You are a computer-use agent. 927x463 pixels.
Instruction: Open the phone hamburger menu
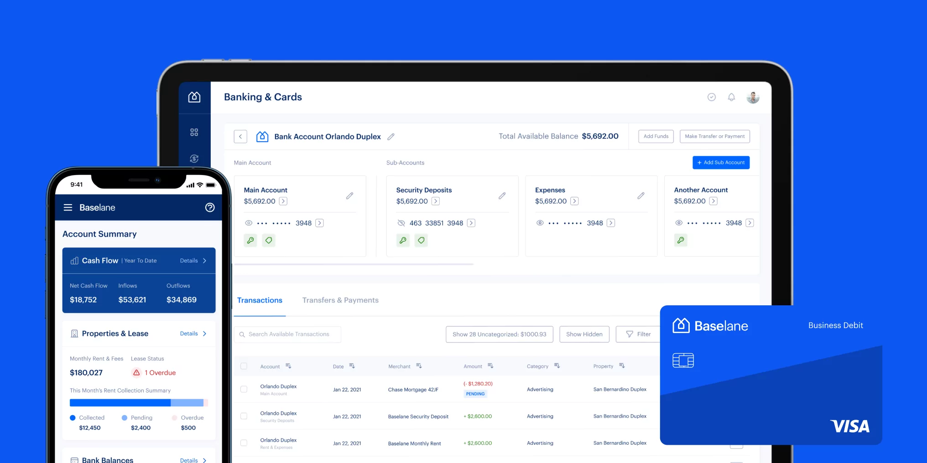tap(68, 207)
